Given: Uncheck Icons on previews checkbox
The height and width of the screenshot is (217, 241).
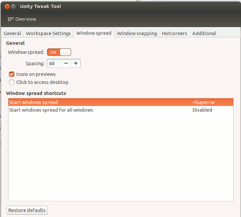Looking at the screenshot, I should tap(12, 74).
